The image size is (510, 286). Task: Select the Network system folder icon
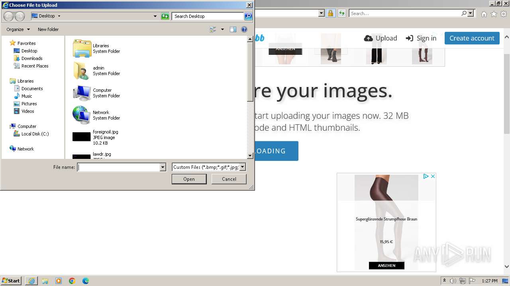click(82, 115)
